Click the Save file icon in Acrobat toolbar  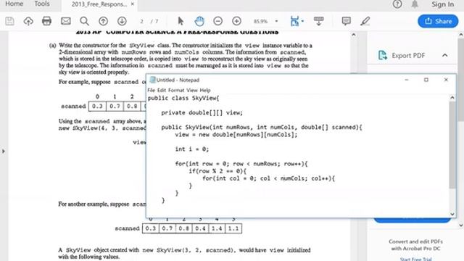tap(9, 21)
